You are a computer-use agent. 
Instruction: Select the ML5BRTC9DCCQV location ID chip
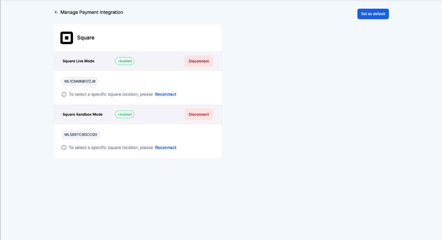[x=81, y=134]
